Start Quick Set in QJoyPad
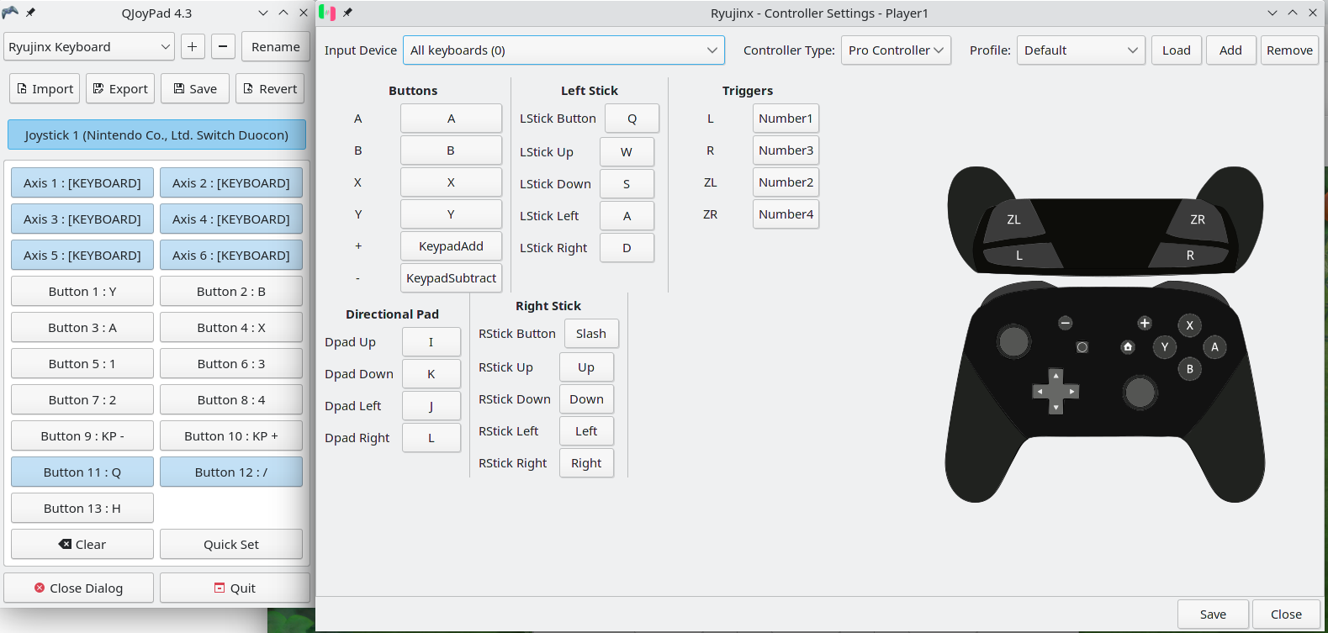 tap(231, 545)
